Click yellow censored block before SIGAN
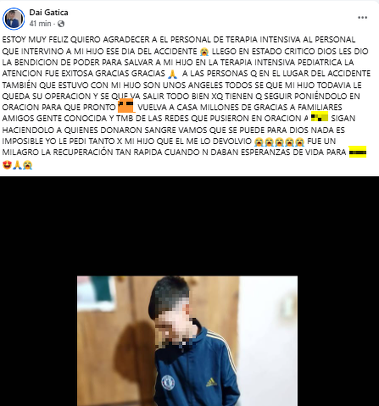Image resolution: width=379 pixels, height=406 pixels. pos(320,117)
